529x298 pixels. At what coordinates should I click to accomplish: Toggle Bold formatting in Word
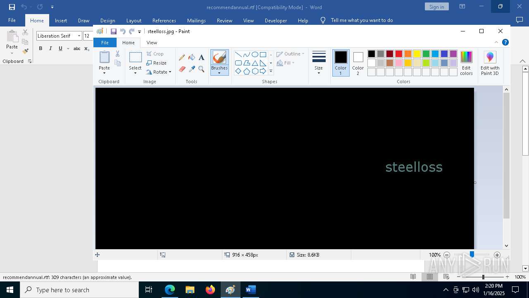(41, 48)
